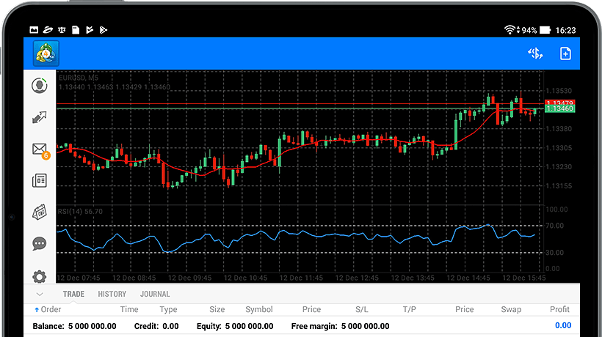Click the blue 0.00 profit total

[563, 325]
